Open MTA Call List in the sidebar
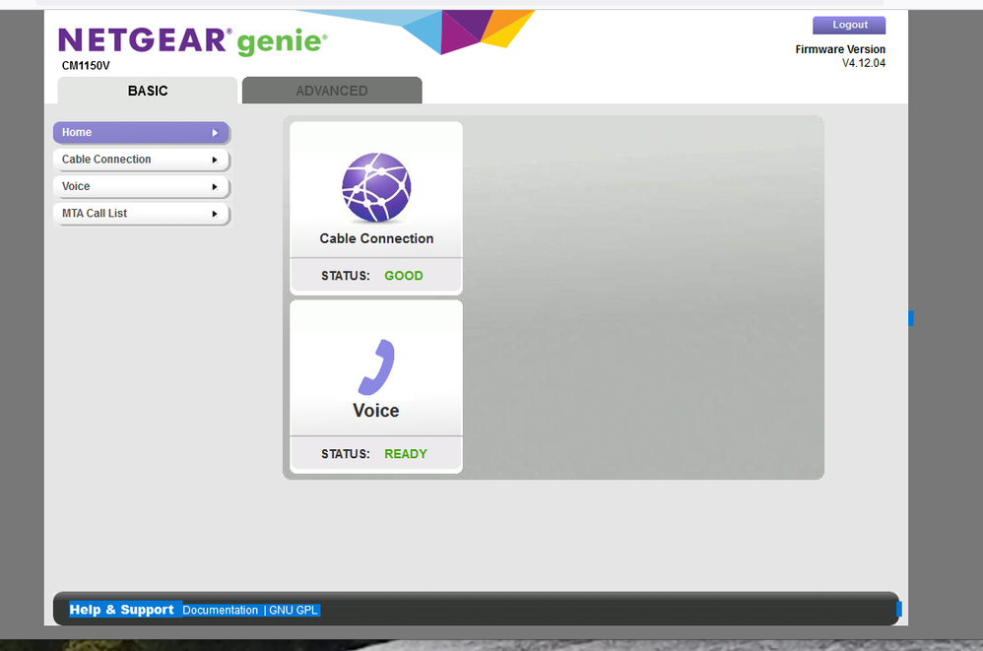Image resolution: width=983 pixels, height=651 pixels. click(x=141, y=213)
